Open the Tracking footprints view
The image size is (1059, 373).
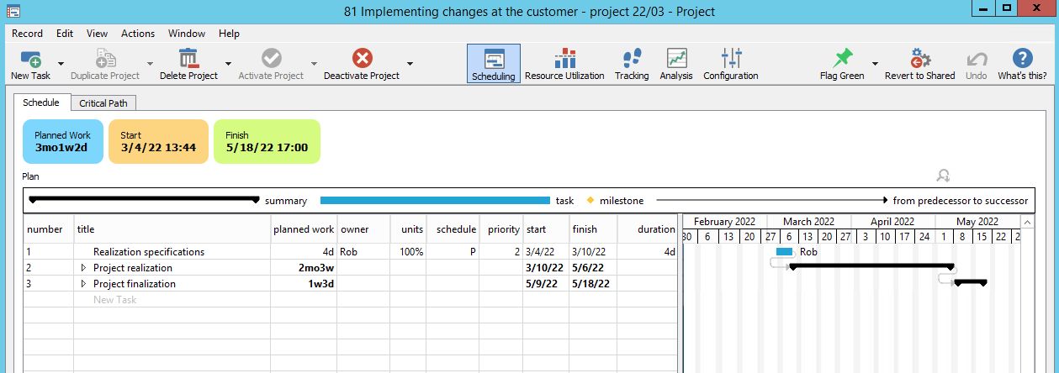coord(631,59)
